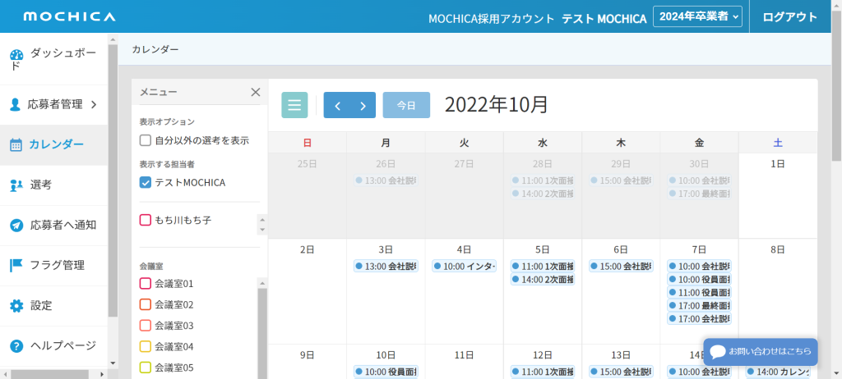Viewport: 842px width, 379px height.
Task: Open Help page question mark icon
Action: point(16,345)
